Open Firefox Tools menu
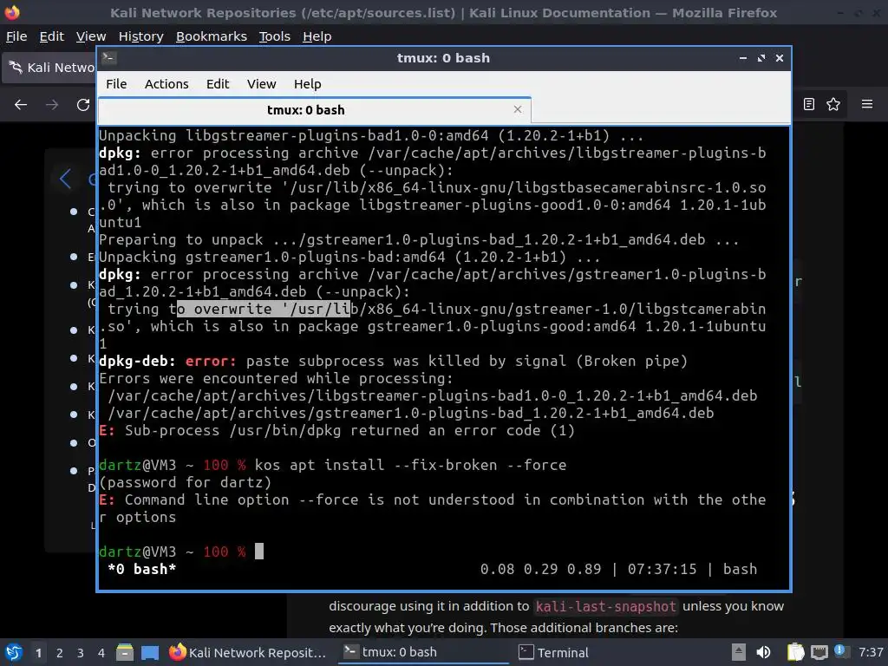This screenshot has width=888, height=666. click(x=275, y=36)
